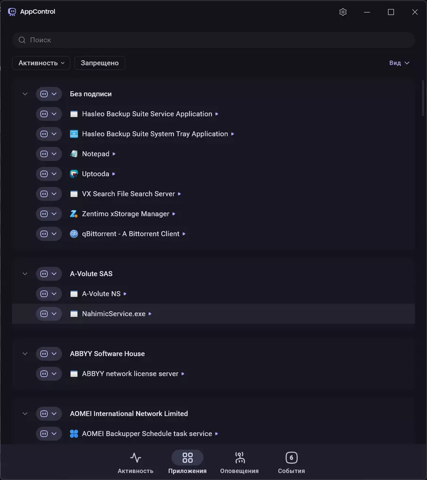Click the Zentimo xStorage Manager icon
This screenshot has width=427, height=480.
coord(74,214)
